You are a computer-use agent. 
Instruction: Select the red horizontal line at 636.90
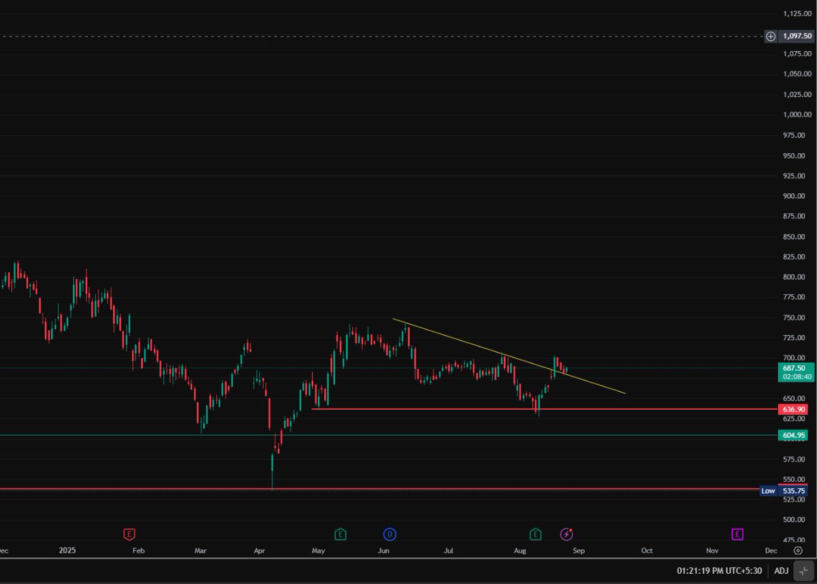click(545, 409)
